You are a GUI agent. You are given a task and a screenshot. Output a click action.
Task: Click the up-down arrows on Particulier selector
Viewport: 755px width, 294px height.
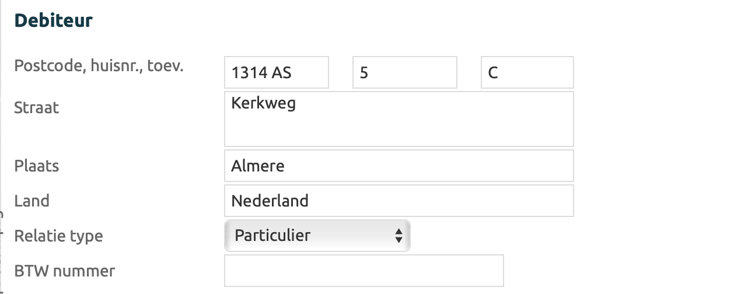click(x=399, y=236)
